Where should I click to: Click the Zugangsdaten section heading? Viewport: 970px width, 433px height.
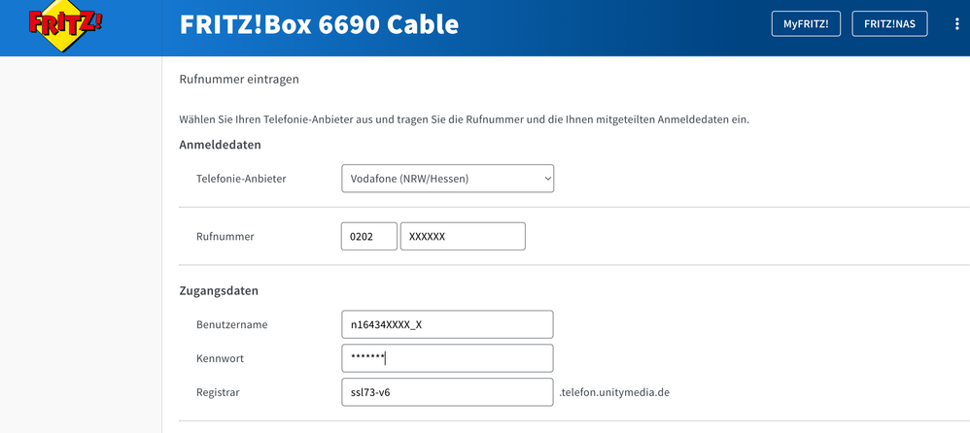pyautogui.click(x=219, y=290)
